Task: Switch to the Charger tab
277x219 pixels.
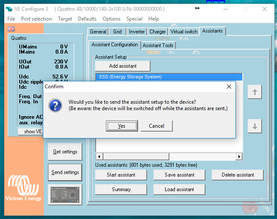Action: 157,32
